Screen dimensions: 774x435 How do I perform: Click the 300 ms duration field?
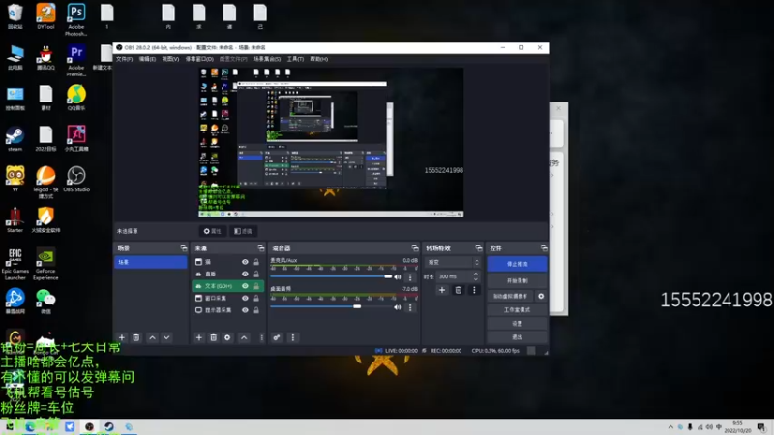tap(454, 276)
